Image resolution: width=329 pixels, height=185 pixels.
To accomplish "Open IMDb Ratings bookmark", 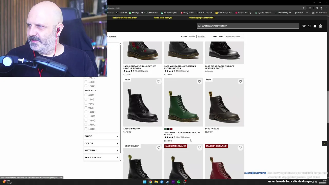I will 224,13.
